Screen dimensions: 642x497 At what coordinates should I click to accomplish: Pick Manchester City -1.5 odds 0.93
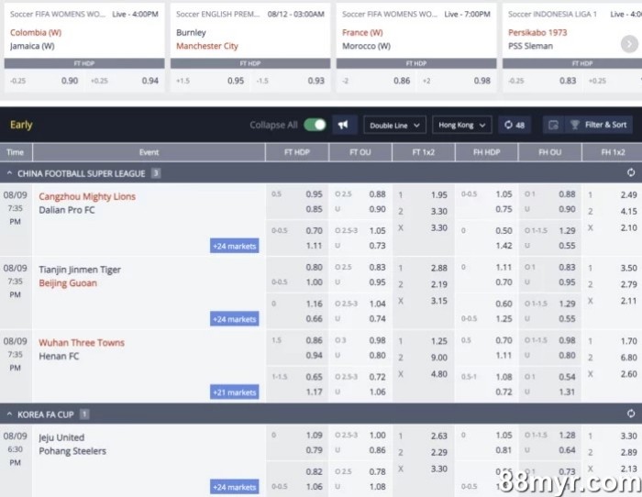tap(291, 81)
